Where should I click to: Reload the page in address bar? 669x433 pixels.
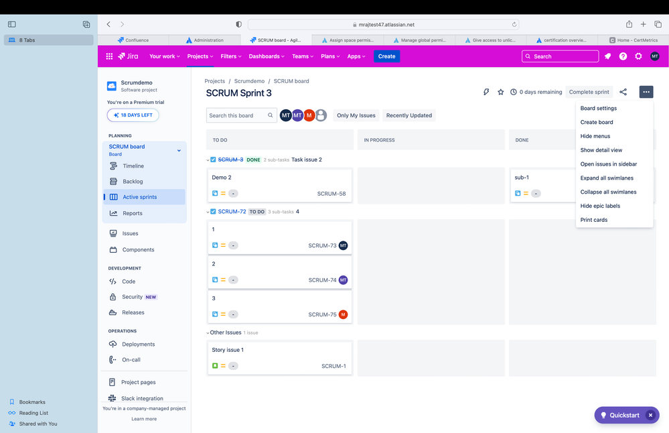[x=514, y=24]
